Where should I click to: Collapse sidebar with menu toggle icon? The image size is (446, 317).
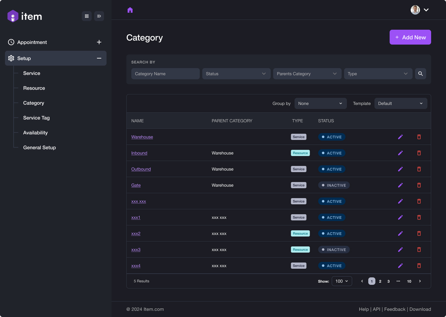pos(99,16)
